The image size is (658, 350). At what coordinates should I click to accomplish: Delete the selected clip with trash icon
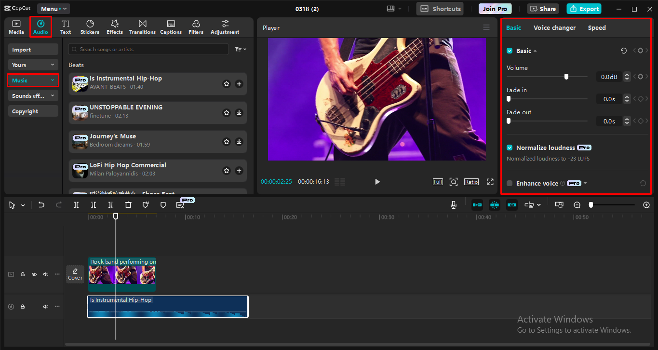tap(128, 204)
